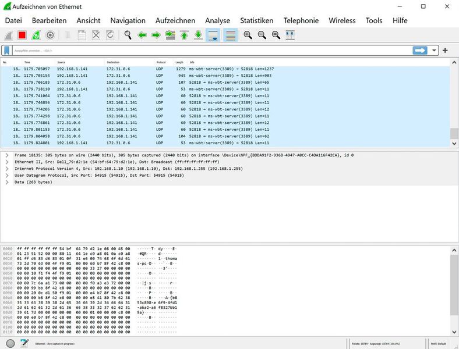Image resolution: width=459 pixels, height=349 pixels.
Task: Select packet at time 1179.706183
Action: click(x=225, y=83)
